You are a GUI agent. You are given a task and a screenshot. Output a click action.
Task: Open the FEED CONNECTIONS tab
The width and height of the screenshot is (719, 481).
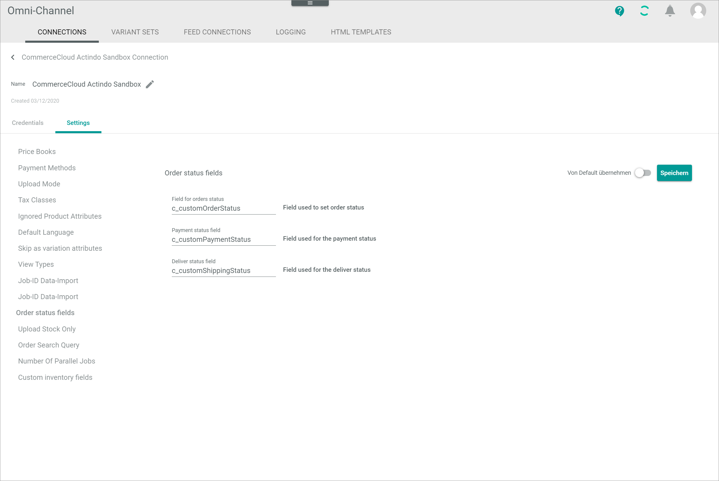click(217, 32)
